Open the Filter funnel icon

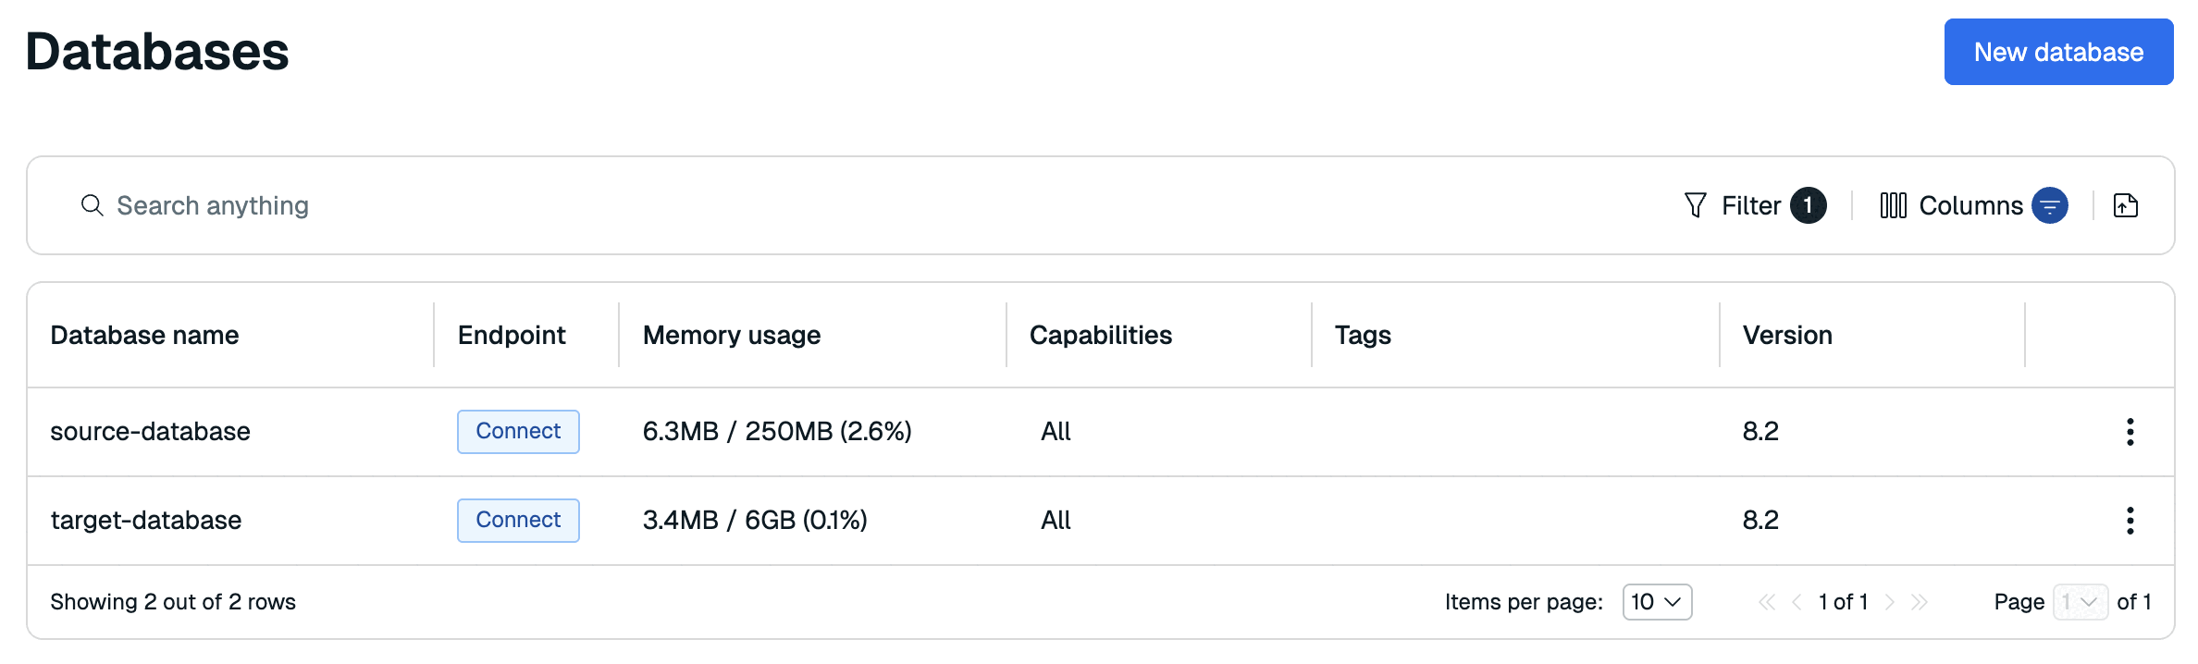(x=1695, y=205)
